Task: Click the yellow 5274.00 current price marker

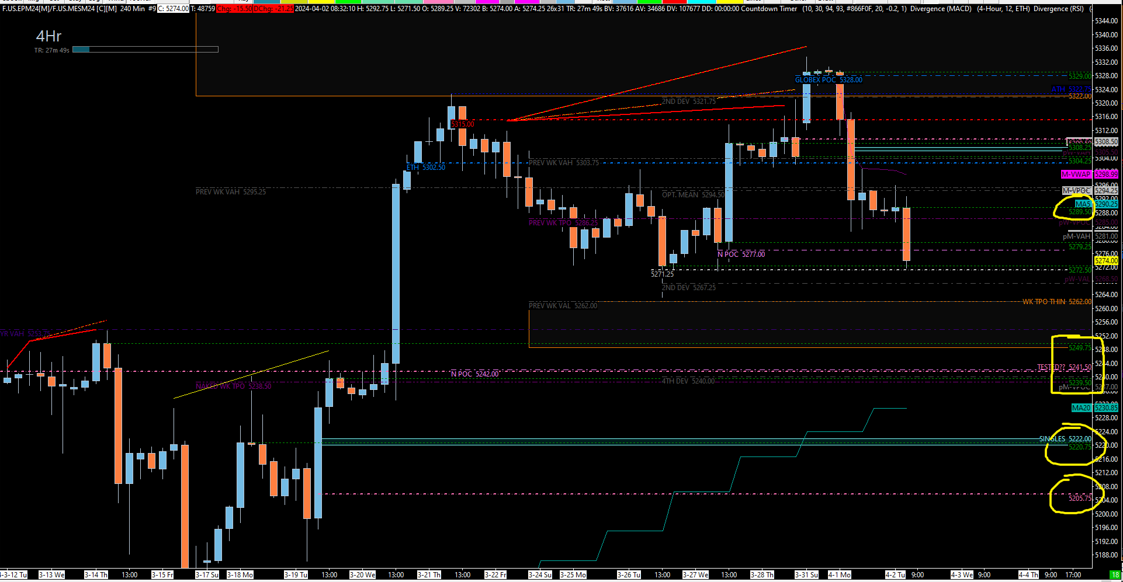Action: (x=1106, y=261)
